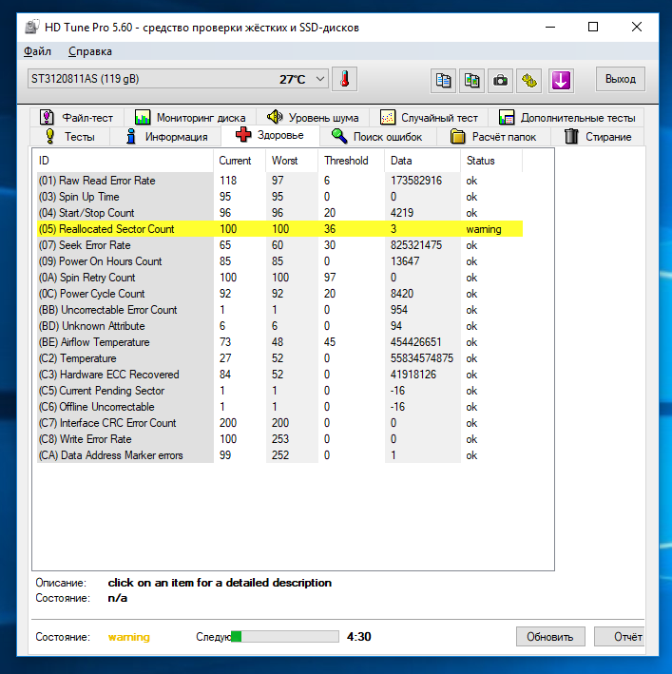Click the warning status in the Reallocated row
672x674 pixels.
(x=484, y=229)
